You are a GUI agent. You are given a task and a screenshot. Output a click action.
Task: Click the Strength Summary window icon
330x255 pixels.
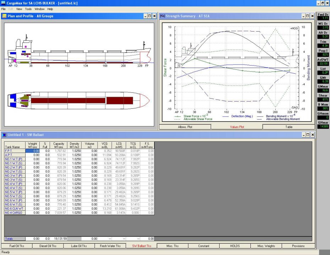[x=162, y=16]
